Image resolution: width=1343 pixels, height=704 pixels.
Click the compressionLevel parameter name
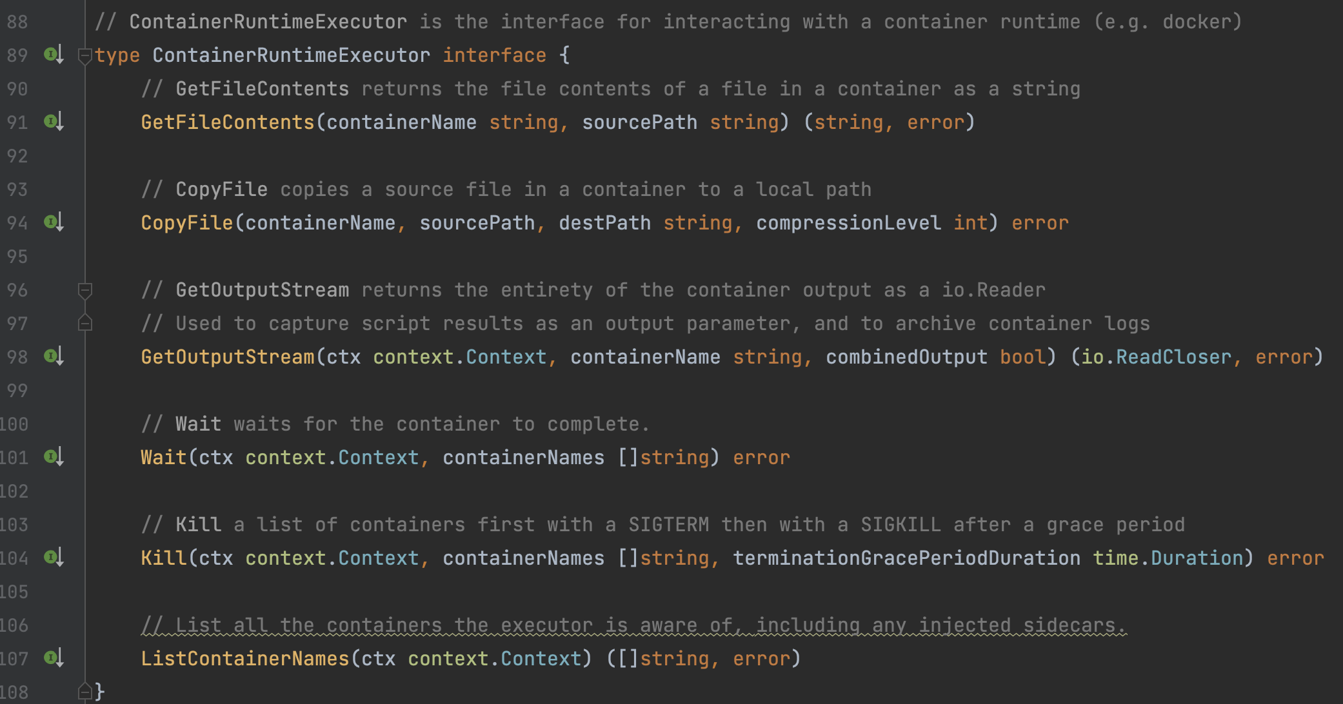848,223
